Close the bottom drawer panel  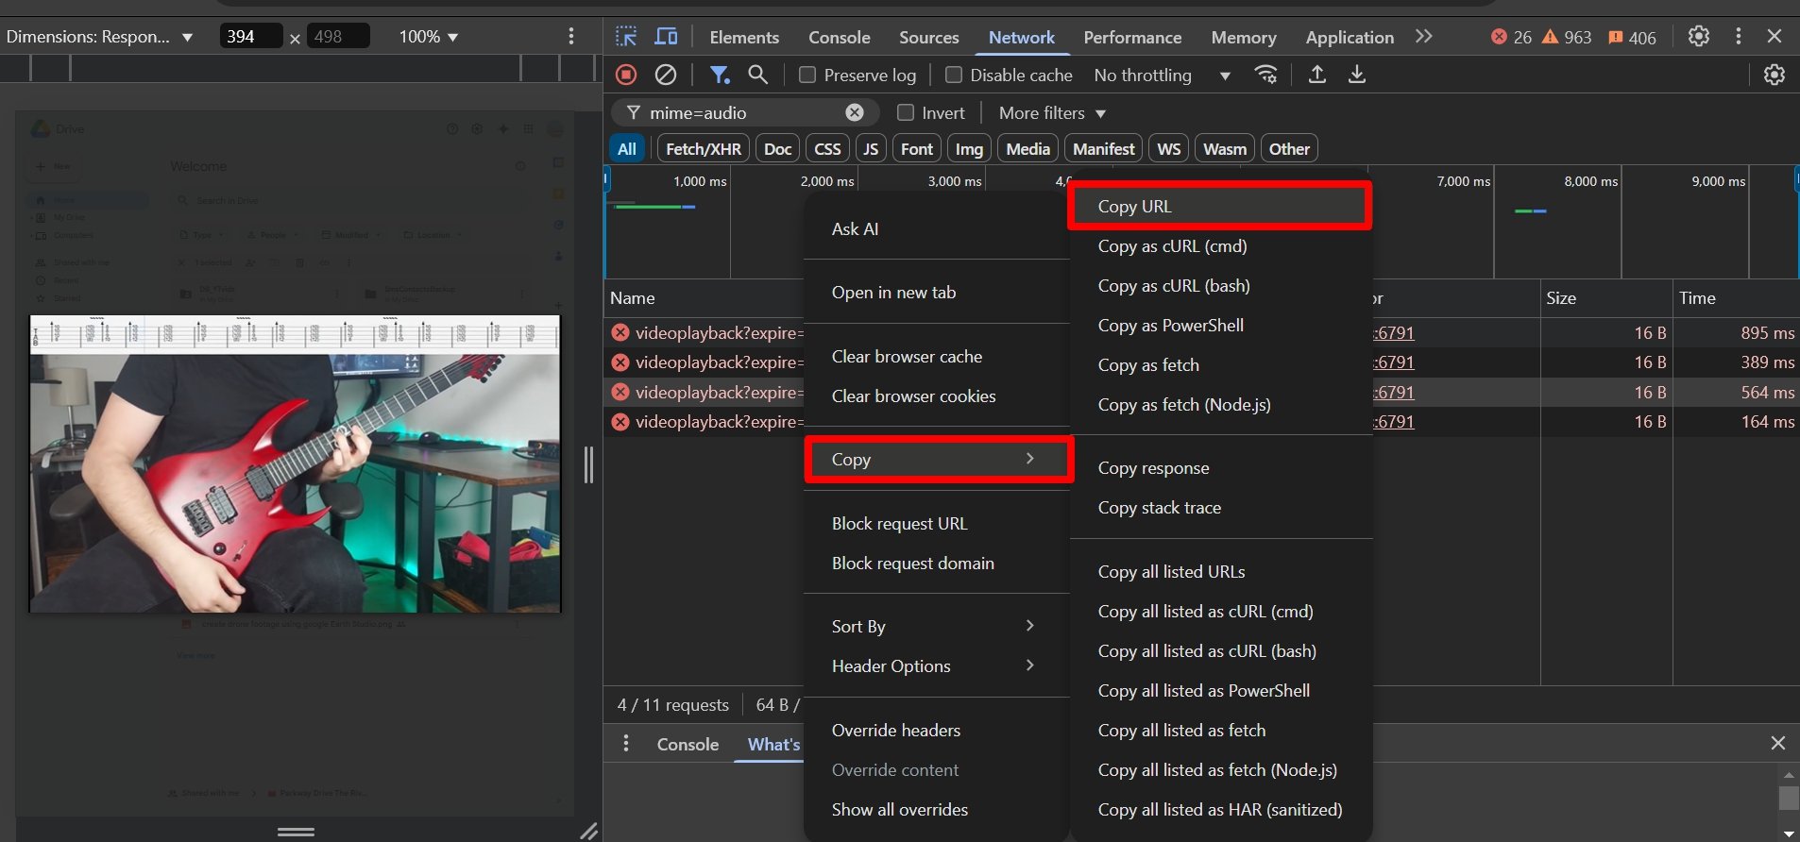pyautogui.click(x=1778, y=743)
